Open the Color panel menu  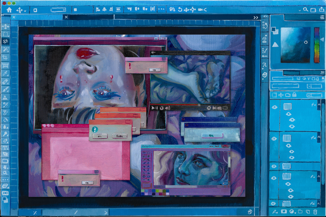322,18
